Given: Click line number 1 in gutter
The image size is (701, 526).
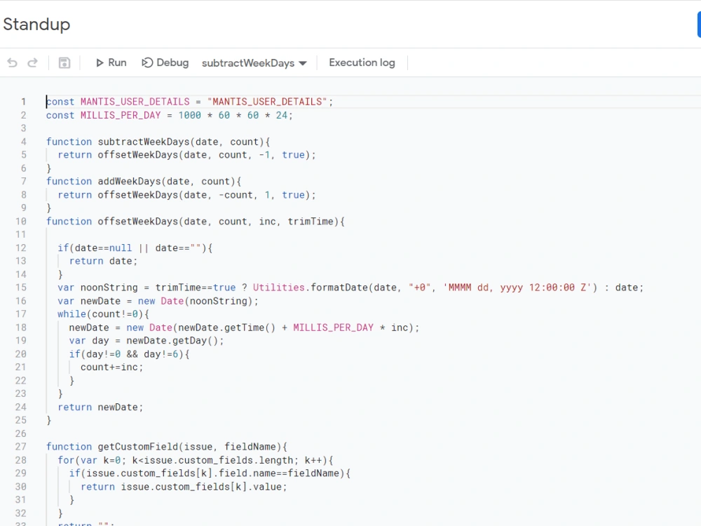Looking at the screenshot, I should pyautogui.click(x=23, y=102).
